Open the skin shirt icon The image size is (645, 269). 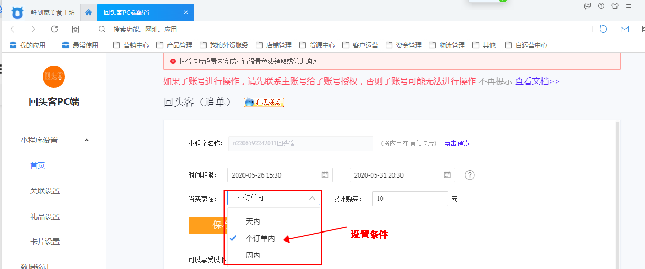coord(615,6)
